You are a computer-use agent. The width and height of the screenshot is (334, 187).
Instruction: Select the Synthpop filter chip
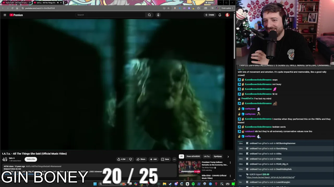click(x=218, y=156)
